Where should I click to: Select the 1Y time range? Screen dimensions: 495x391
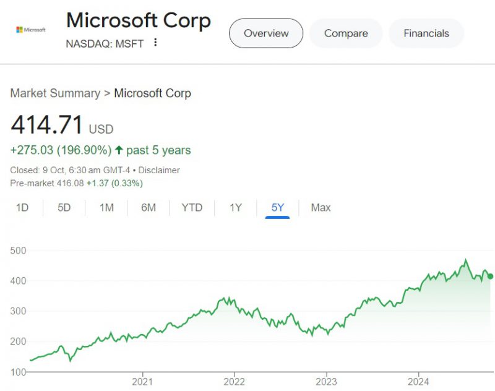point(235,208)
